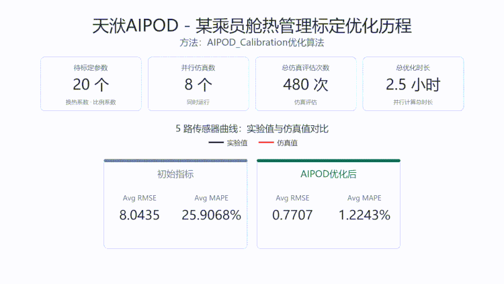Screen dimensions: 504x284
Task: Click Avg RMSE label in AIPOD优化后 card
Action: [x=292, y=198]
